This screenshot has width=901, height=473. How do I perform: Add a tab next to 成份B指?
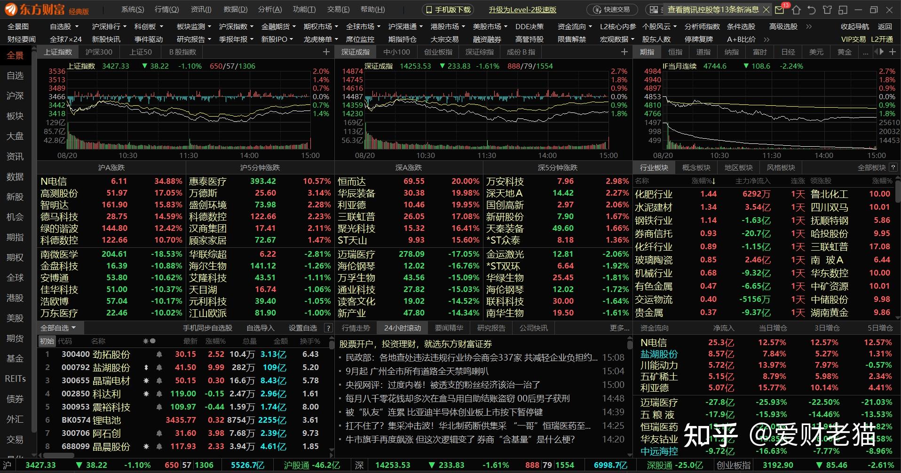(624, 52)
